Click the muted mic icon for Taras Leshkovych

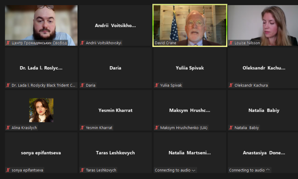point(82,170)
